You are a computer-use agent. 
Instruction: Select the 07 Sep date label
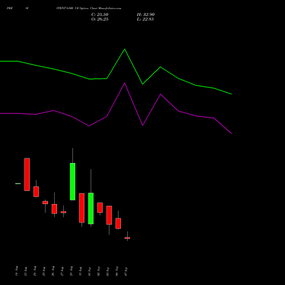click(126, 271)
